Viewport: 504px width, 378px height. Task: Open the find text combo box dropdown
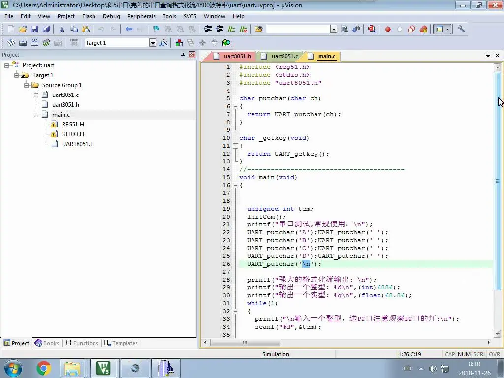click(334, 29)
